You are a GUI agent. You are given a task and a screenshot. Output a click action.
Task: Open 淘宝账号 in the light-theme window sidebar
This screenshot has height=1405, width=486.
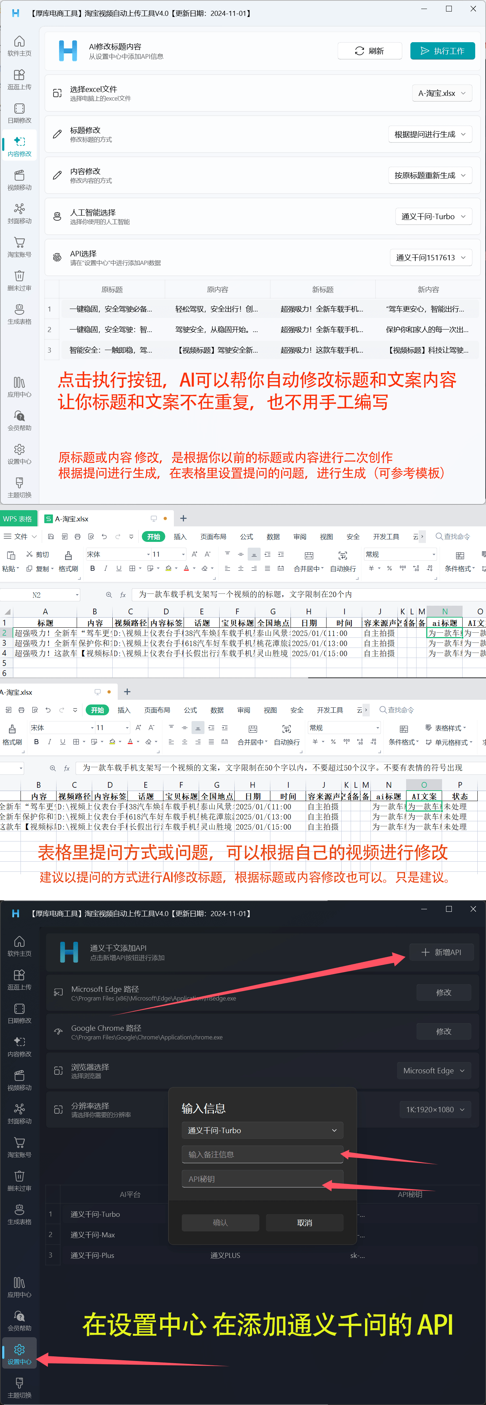coord(19,247)
